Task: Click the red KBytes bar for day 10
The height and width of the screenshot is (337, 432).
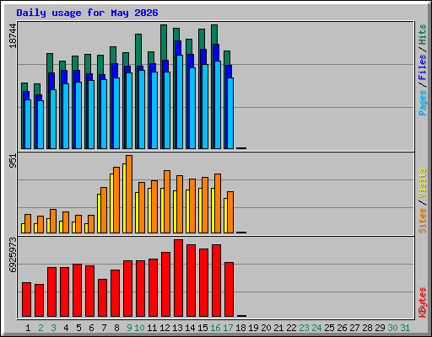Action: pyautogui.click(x=140, y=289)
